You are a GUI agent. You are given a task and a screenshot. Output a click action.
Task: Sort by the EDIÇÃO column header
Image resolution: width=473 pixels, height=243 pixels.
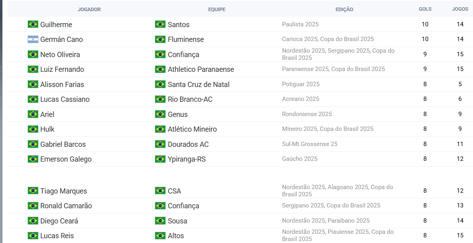tap(344, 9)
